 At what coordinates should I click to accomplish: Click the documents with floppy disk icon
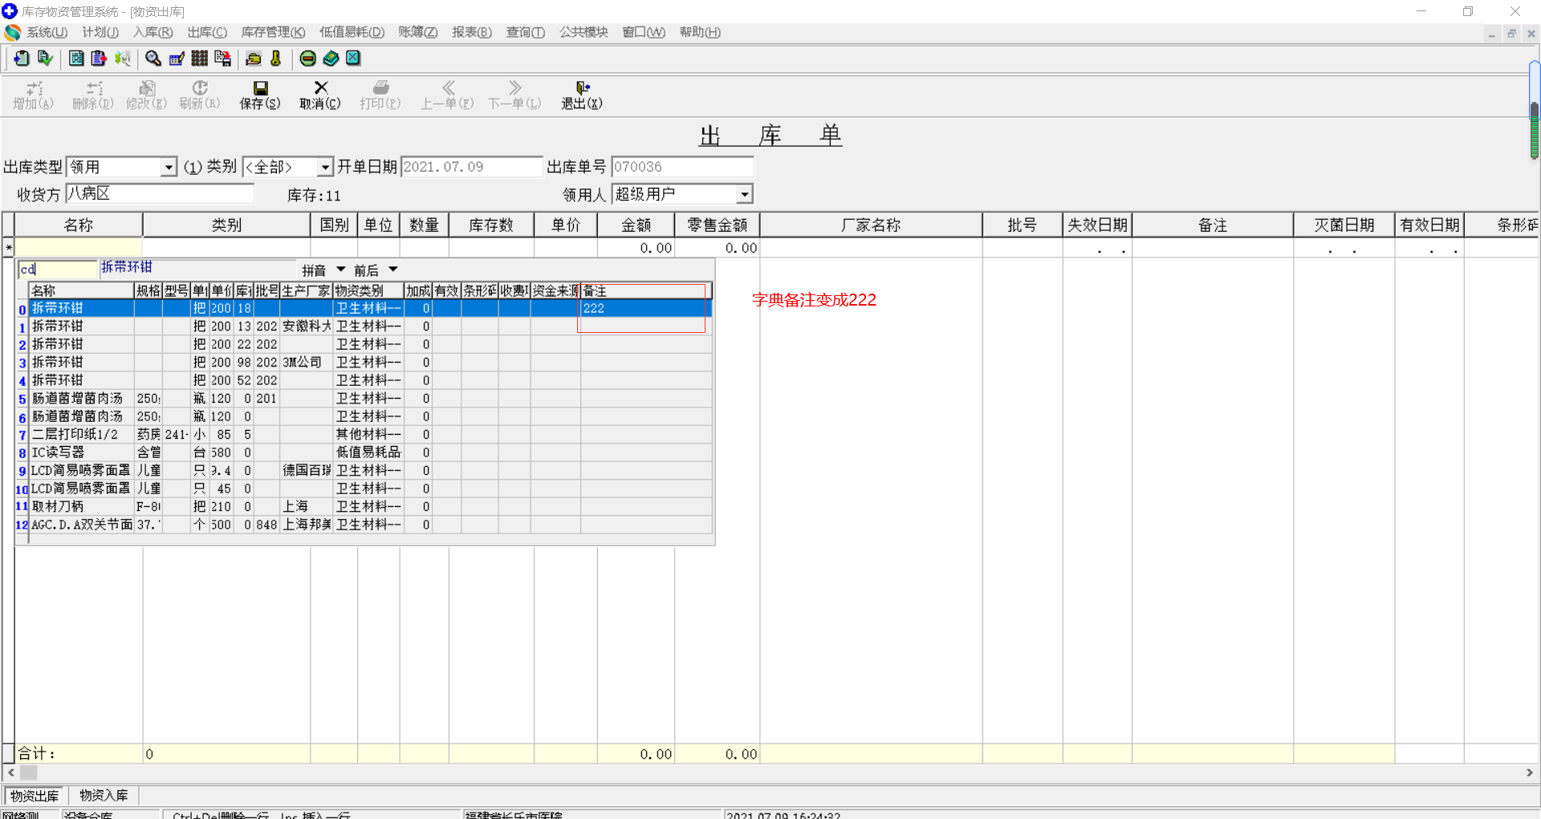point(222,59)
